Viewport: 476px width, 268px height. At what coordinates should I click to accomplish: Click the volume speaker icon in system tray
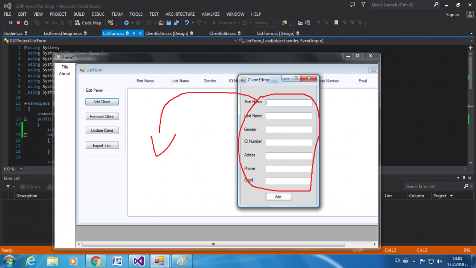click(x=439, y=261)
